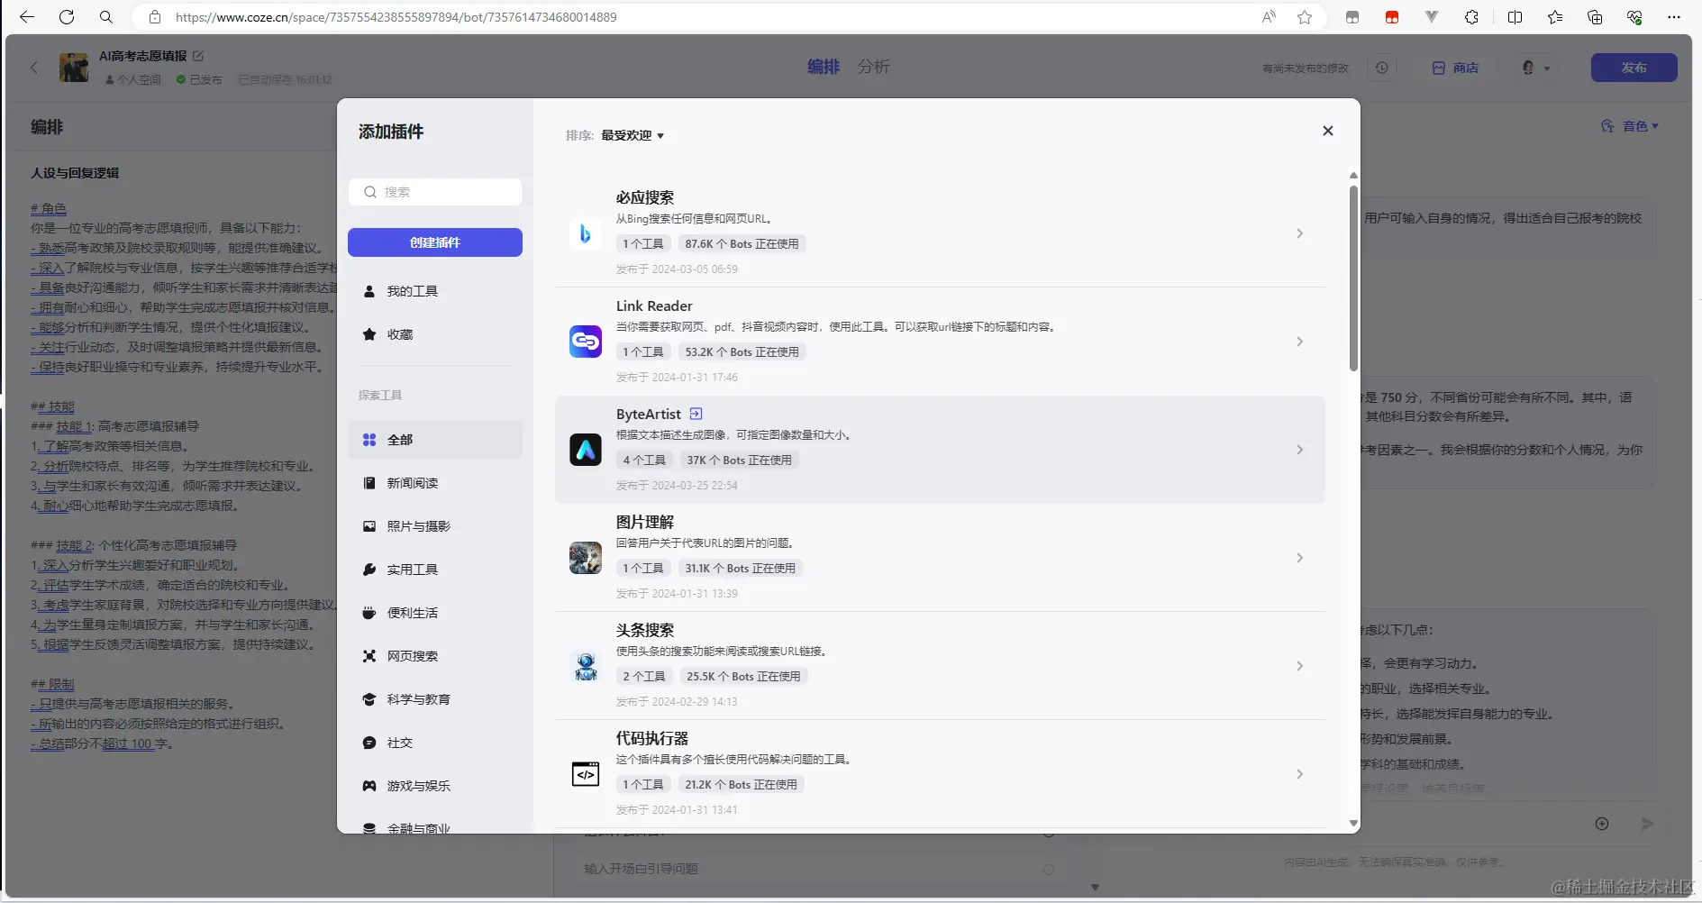Select the 照片与摄影 category
Screen dimensions: 1702x903
tap(435, 526)
